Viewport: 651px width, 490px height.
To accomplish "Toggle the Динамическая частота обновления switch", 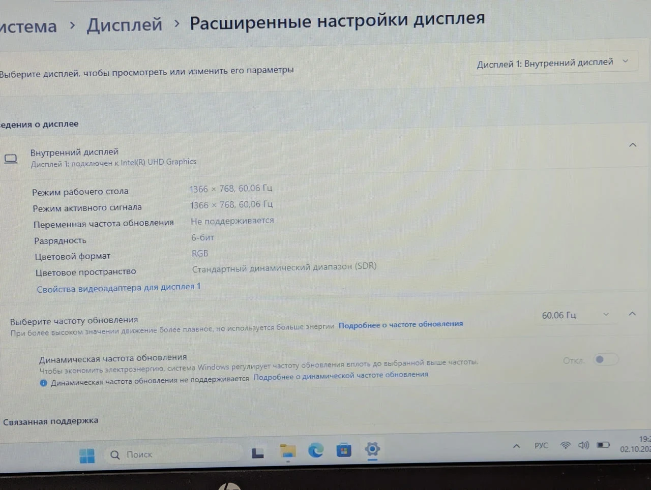I will [x=606, y=359].
